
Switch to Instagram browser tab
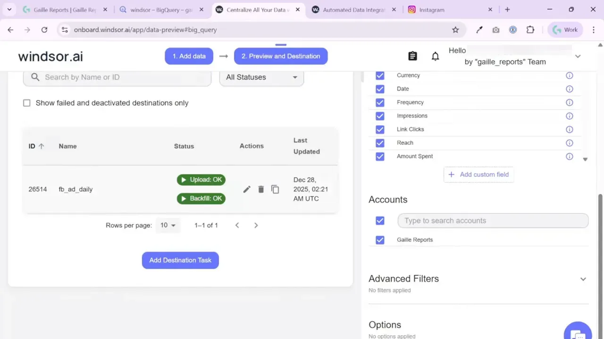click(x=451, y=9)
